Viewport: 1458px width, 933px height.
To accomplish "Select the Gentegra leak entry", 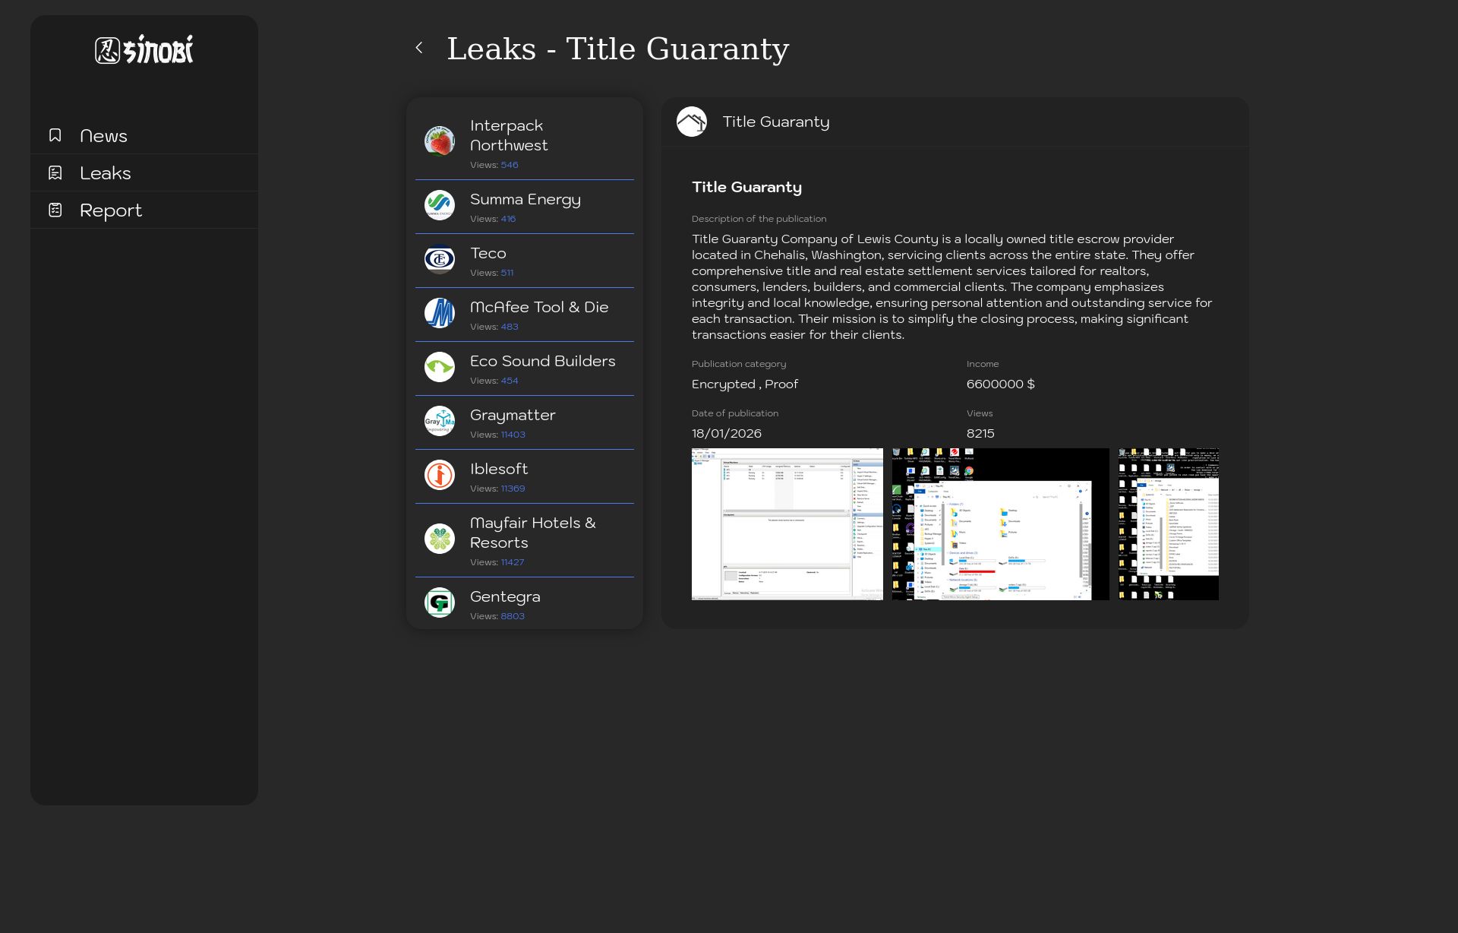I will click(505, 597).
